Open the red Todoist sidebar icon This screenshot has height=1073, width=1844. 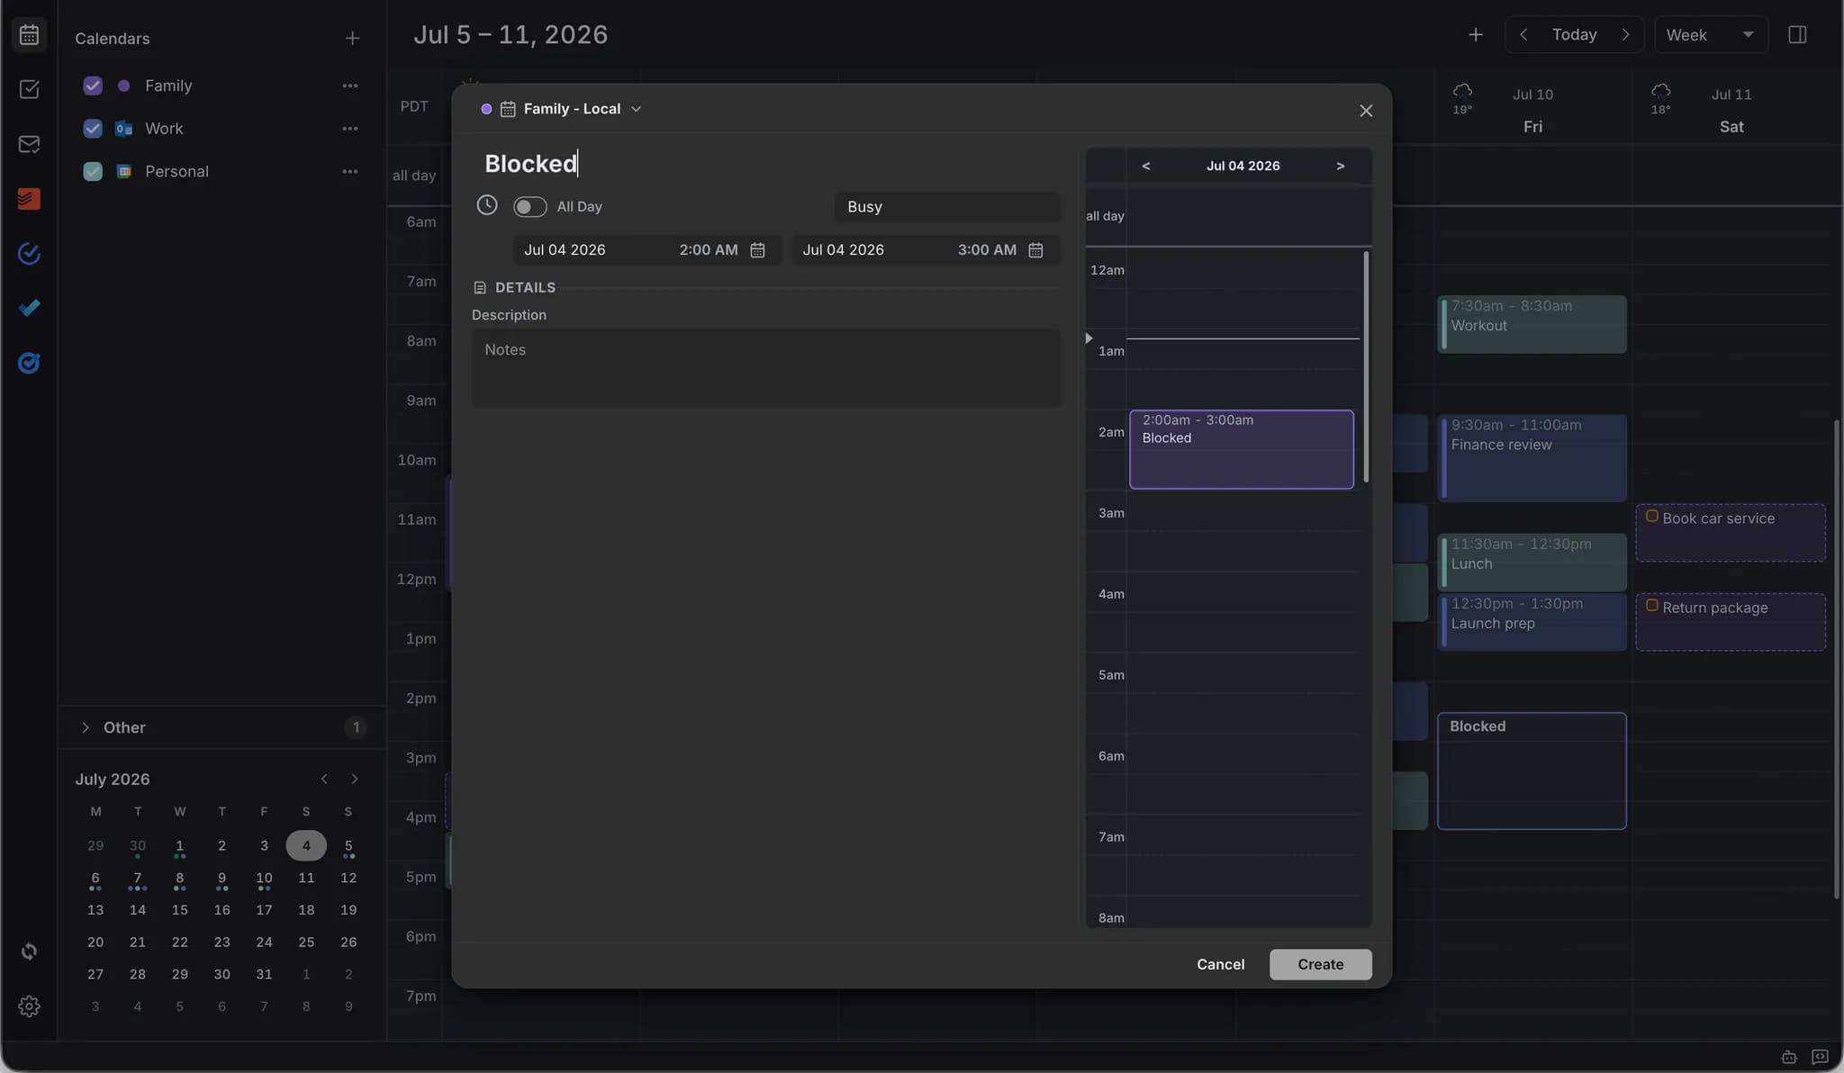click(29, 199)
